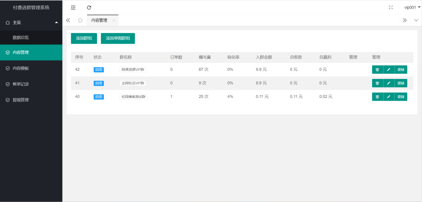
Task: Delete the 全网吃瓜VIP群 row with trash icon
Action: 377,83
